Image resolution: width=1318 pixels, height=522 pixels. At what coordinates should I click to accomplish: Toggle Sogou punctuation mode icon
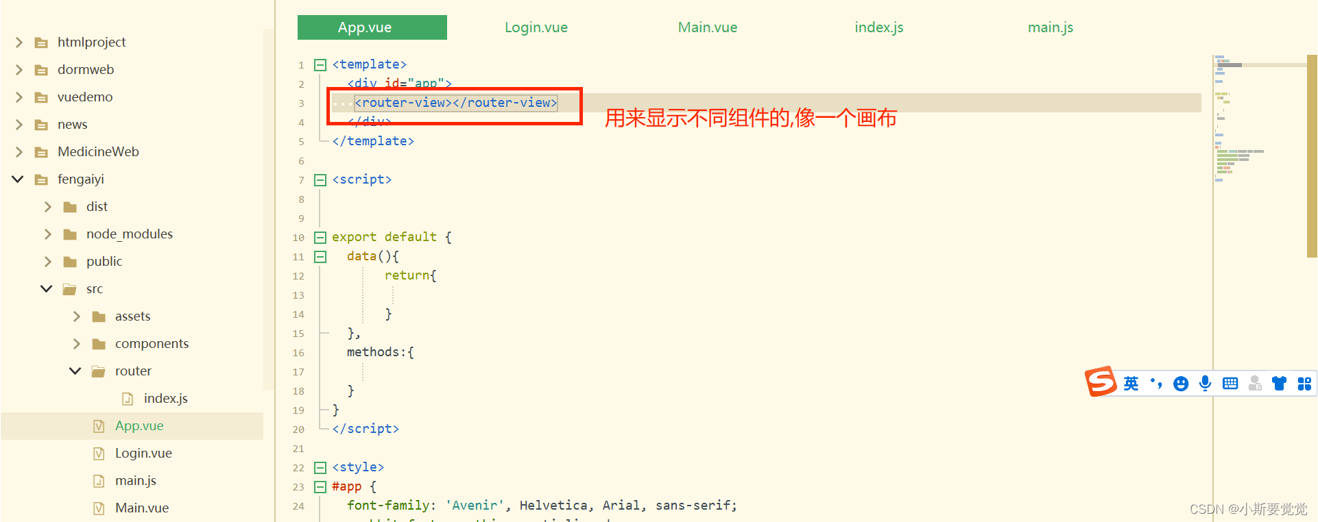tap(1157, 384)
